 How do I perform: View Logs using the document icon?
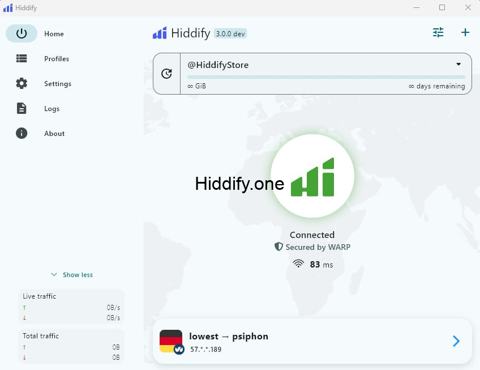click(x=21, y=108)
